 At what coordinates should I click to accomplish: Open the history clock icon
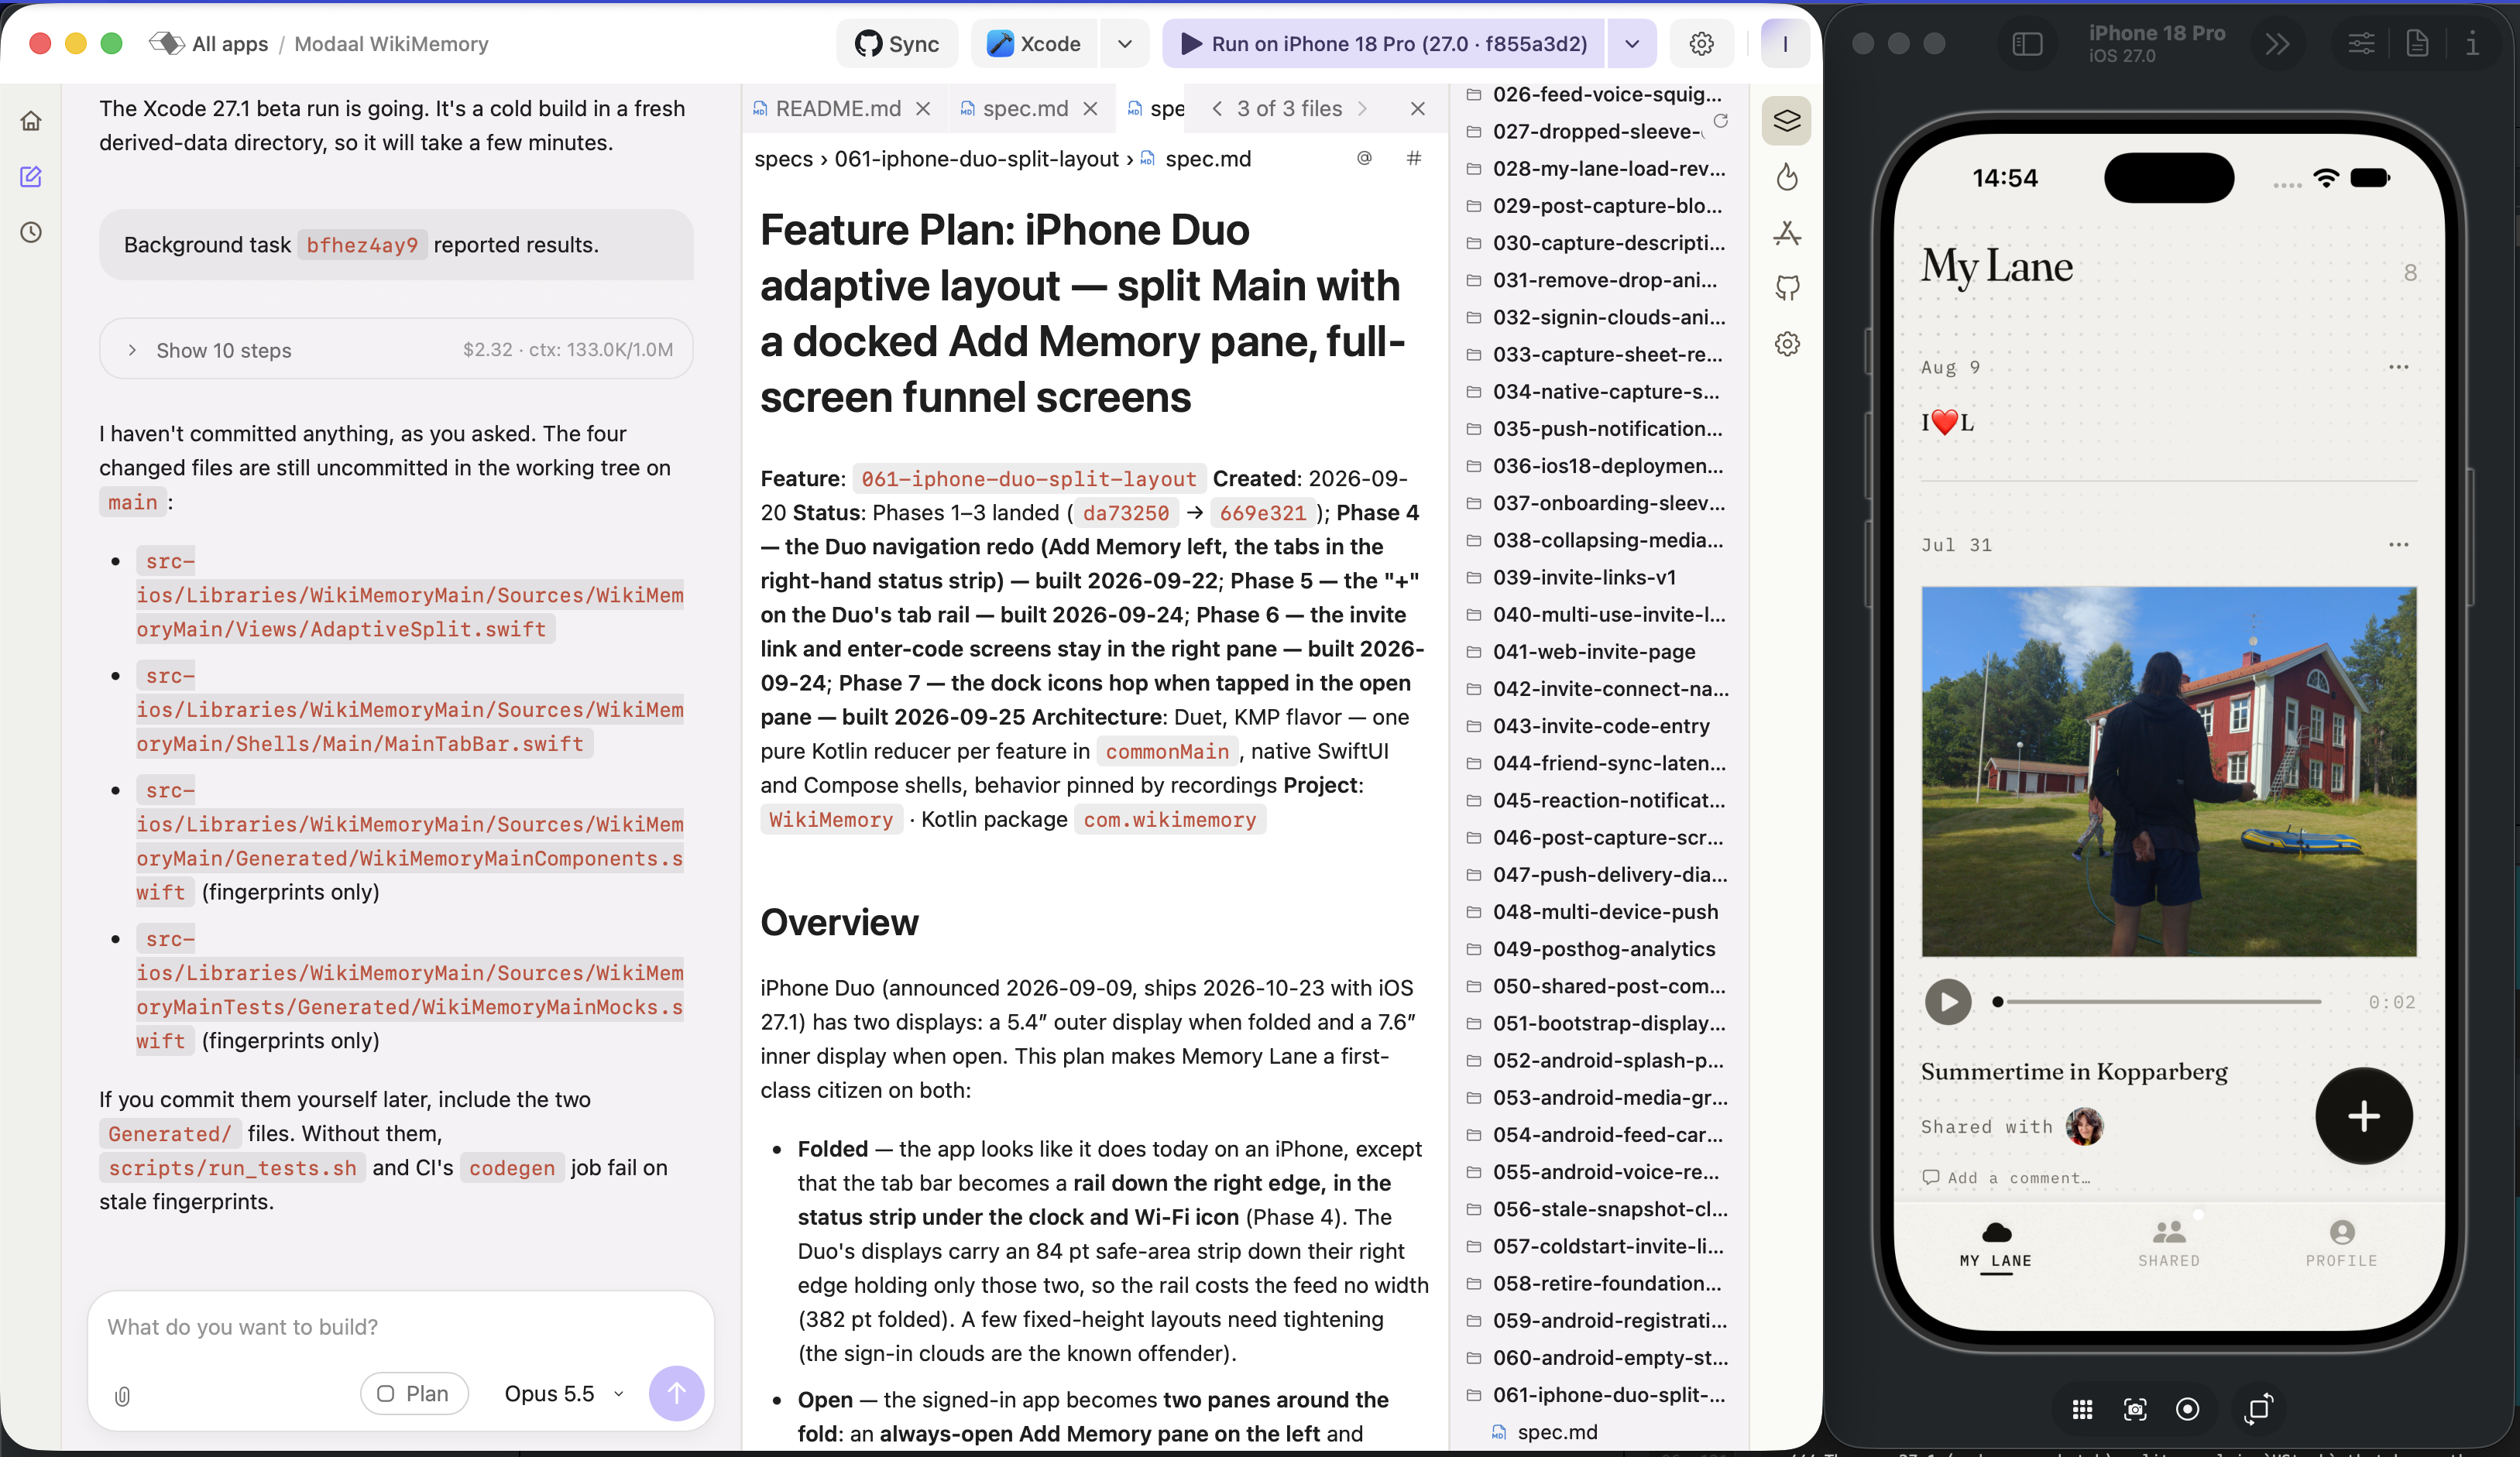[31, 232]
